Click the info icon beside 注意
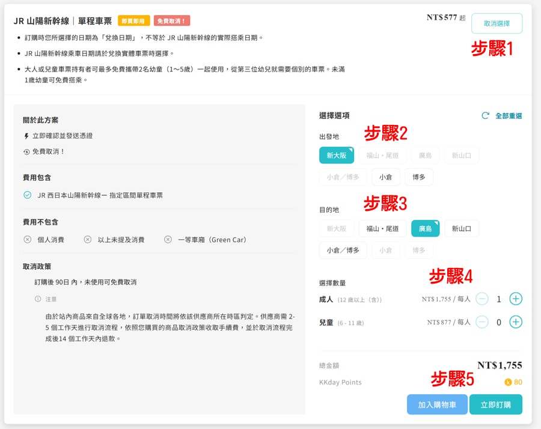 click(x=38, y=299)
